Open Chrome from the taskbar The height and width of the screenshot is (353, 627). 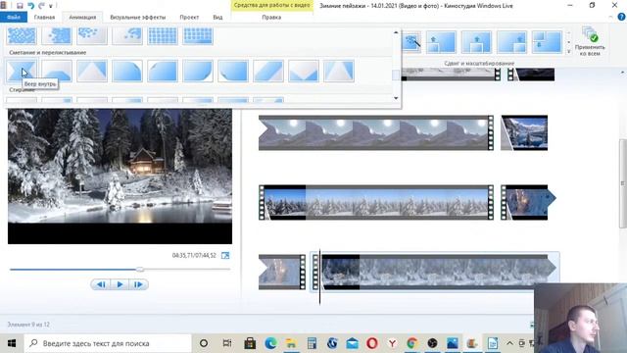point(411,343)
